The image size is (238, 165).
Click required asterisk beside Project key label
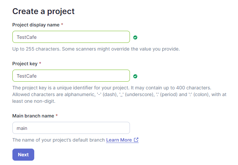pos(40,63)
